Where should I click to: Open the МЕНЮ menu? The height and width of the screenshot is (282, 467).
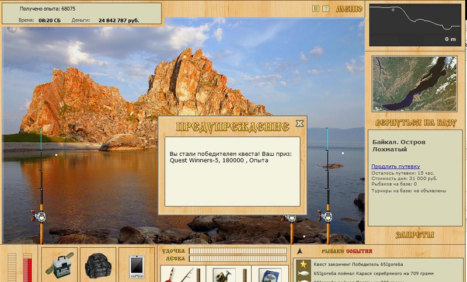point(348,9)
